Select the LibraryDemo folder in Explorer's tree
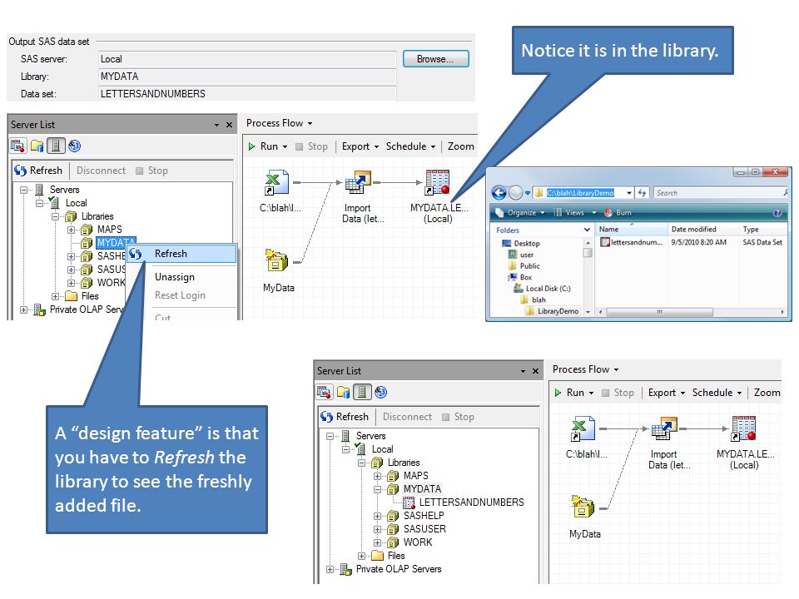The height and width of the screenshot is (599, 799). tap(553, 310)
